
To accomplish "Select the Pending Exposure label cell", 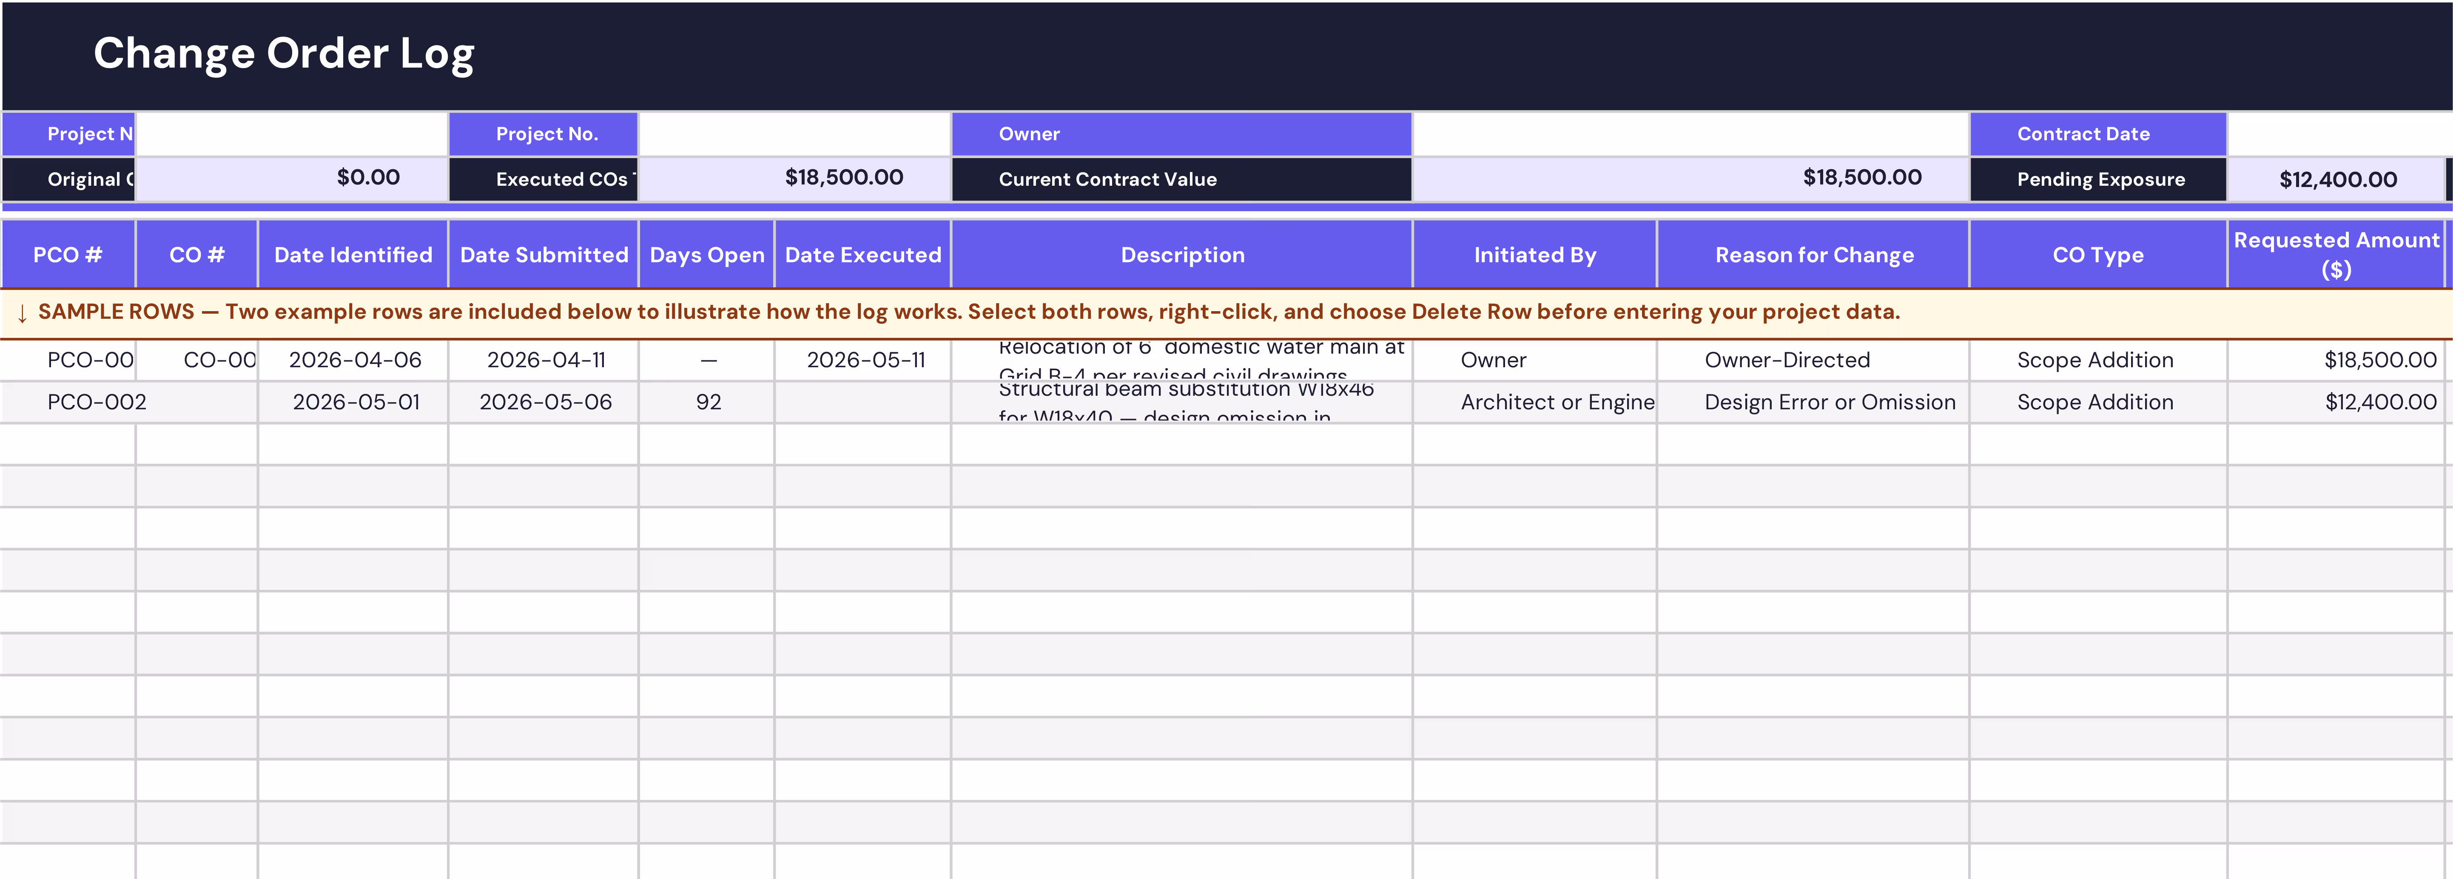I will point(2098,179).
